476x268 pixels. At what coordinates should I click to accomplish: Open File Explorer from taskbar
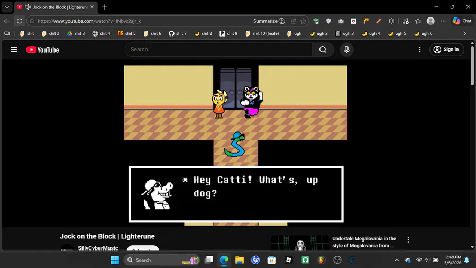(x=240, y=260)
